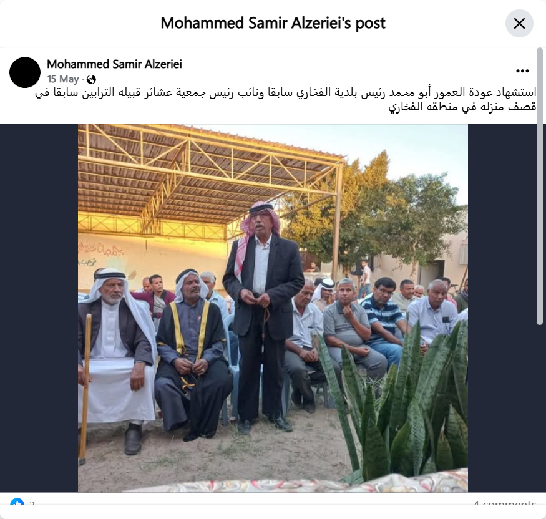Open Mohammed Samir Alzeriei's profile name link
This screenshot has height=519, width=546.
[x=114, y=64]
